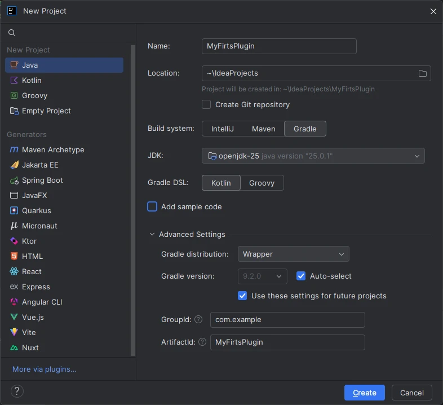This screenshot has height=405, width=443.
Task: Pick the React generator icon
Action: click(14, 271)
